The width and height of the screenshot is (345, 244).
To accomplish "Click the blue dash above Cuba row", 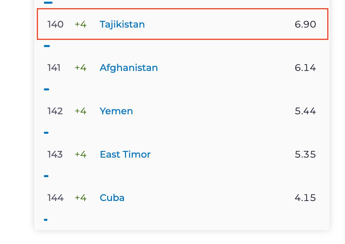I will coord(46,176).
